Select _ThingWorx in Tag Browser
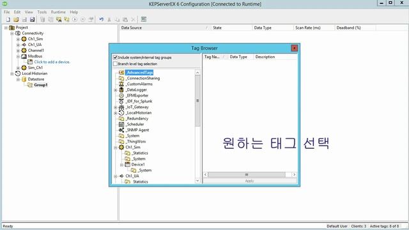 point(135,141)
